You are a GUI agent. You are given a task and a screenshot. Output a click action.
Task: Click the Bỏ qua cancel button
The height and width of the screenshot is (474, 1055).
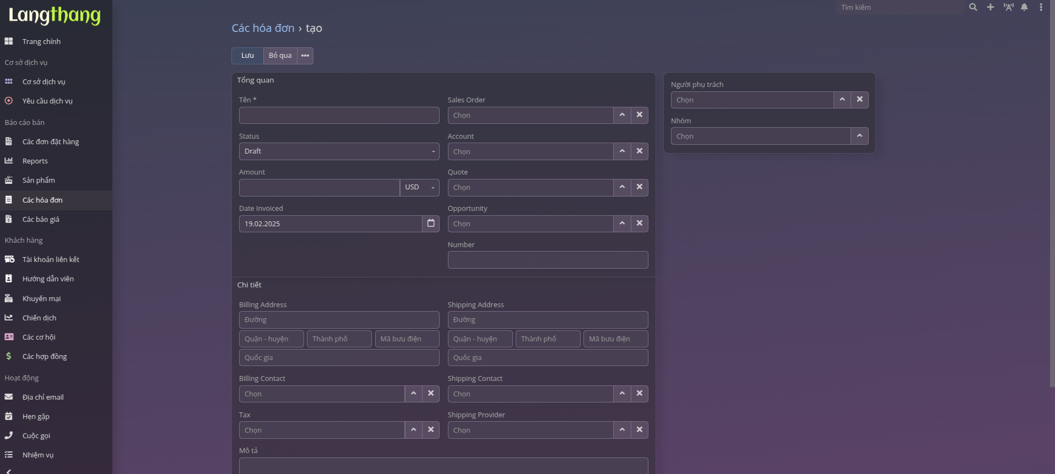coord(280,56)
